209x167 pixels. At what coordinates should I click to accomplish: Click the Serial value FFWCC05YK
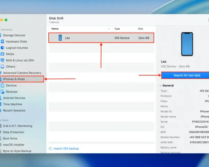point(201,122)
